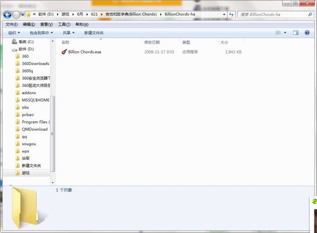
Task: Click the file size 1,943 KB
Action: tap(233, 52)
